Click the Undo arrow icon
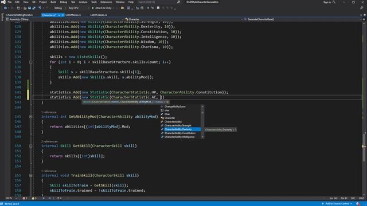 click(40, 8)
